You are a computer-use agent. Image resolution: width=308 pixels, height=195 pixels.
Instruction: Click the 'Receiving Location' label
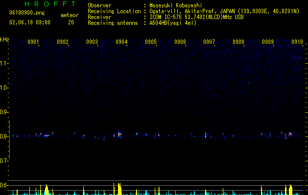coord(114,11)
